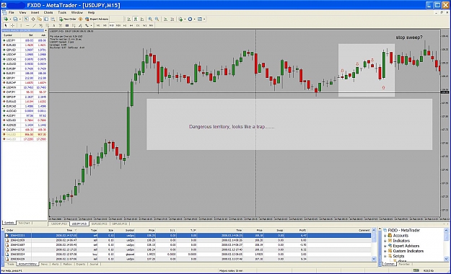This screenshot has width=451, height=274.
Task: Click the Periods clock icon
Action: (190, 19)
